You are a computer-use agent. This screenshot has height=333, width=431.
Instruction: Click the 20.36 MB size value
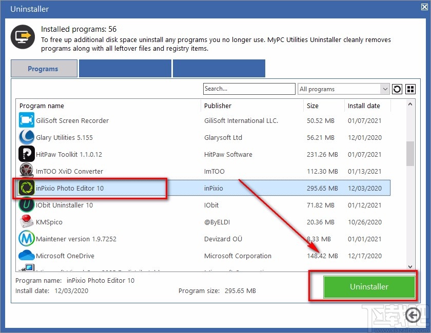coord(321,222)
